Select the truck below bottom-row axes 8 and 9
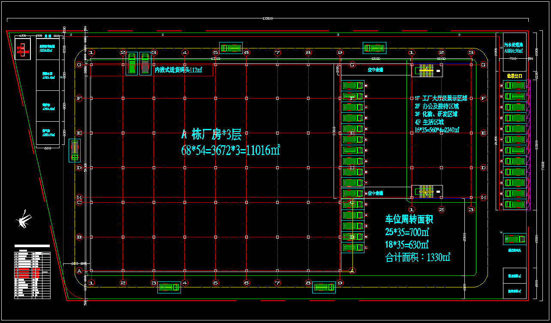551x323 pixels. point(324,287)
